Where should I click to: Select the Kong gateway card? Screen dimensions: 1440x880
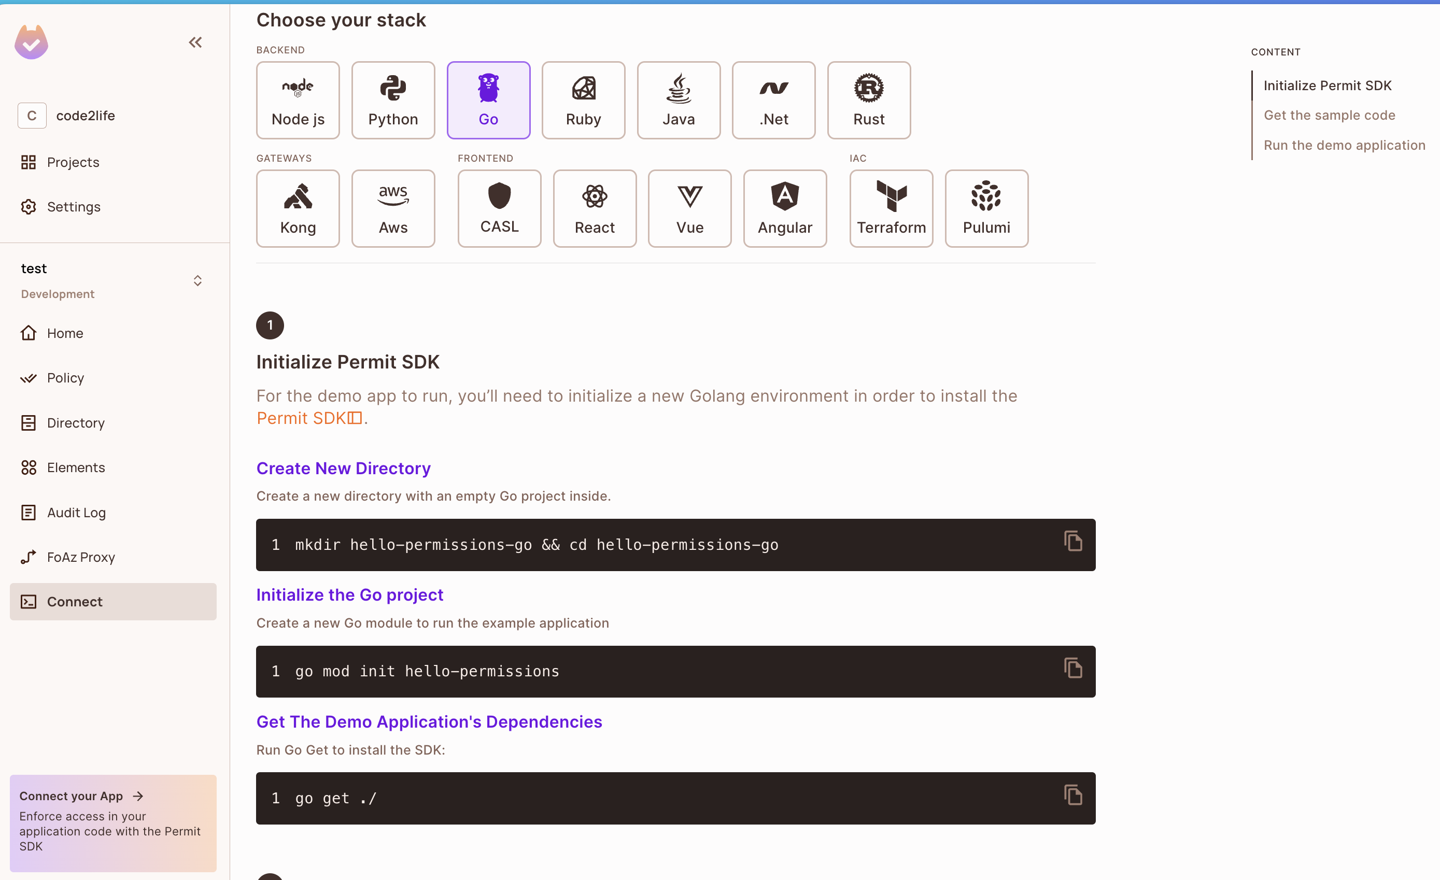(298, 209)
